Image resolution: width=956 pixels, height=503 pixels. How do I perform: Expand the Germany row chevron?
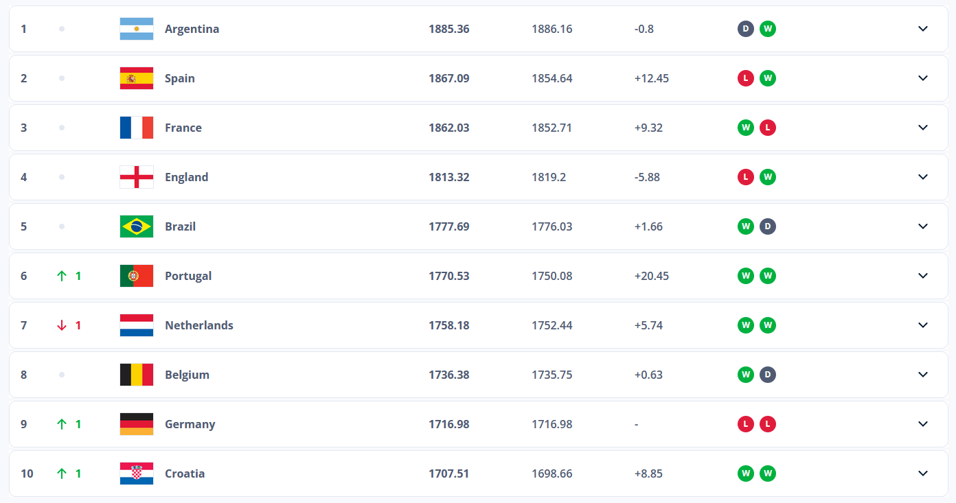(923, 424)
